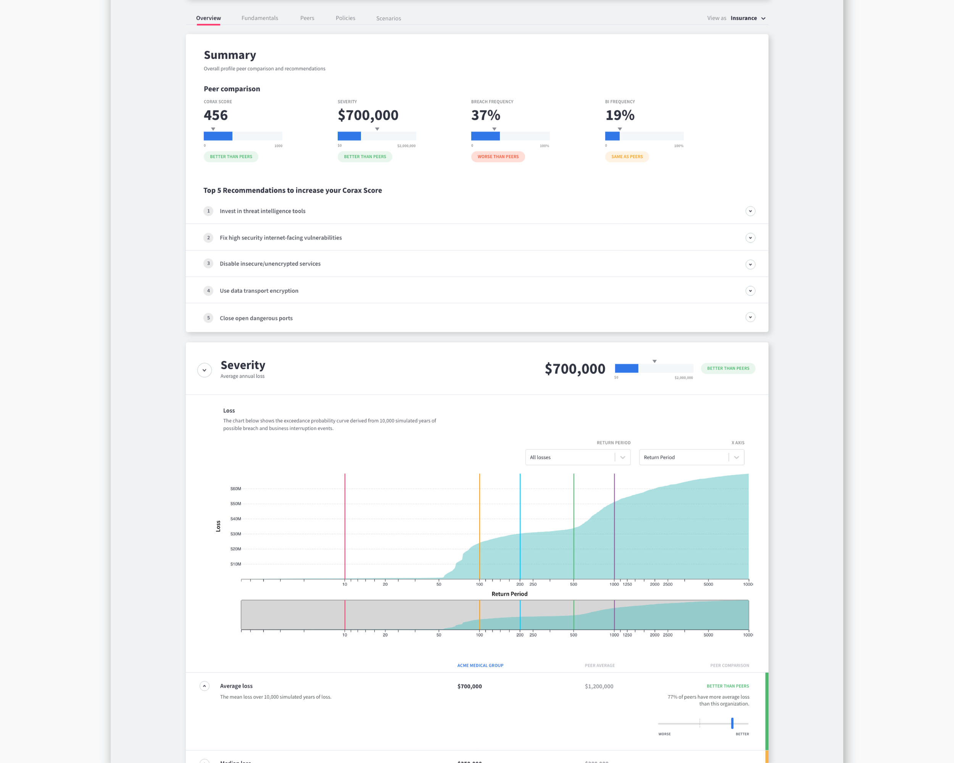Click the ACME MEDICAL GROUP link
Viewport: 954px width, 763px height.
click(x=480, y=665)
